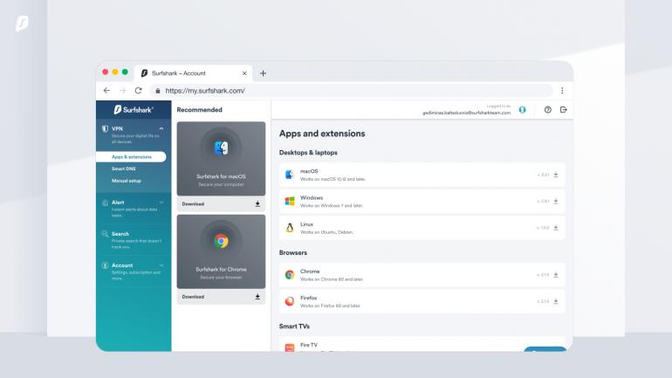Click the macOS Finder icon in list
This screenshot has height=378, width=672.
coord(290,175)
